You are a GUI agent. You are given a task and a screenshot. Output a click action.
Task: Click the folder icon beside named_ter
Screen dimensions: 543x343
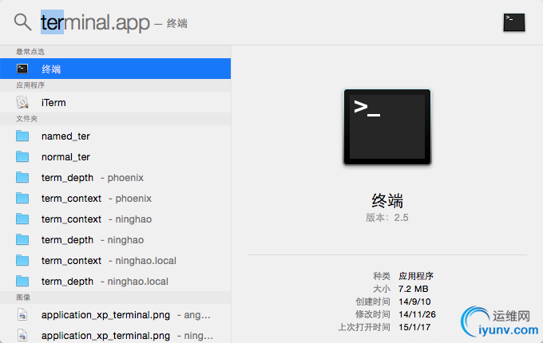pyautogui.click(x=22, y=136)
